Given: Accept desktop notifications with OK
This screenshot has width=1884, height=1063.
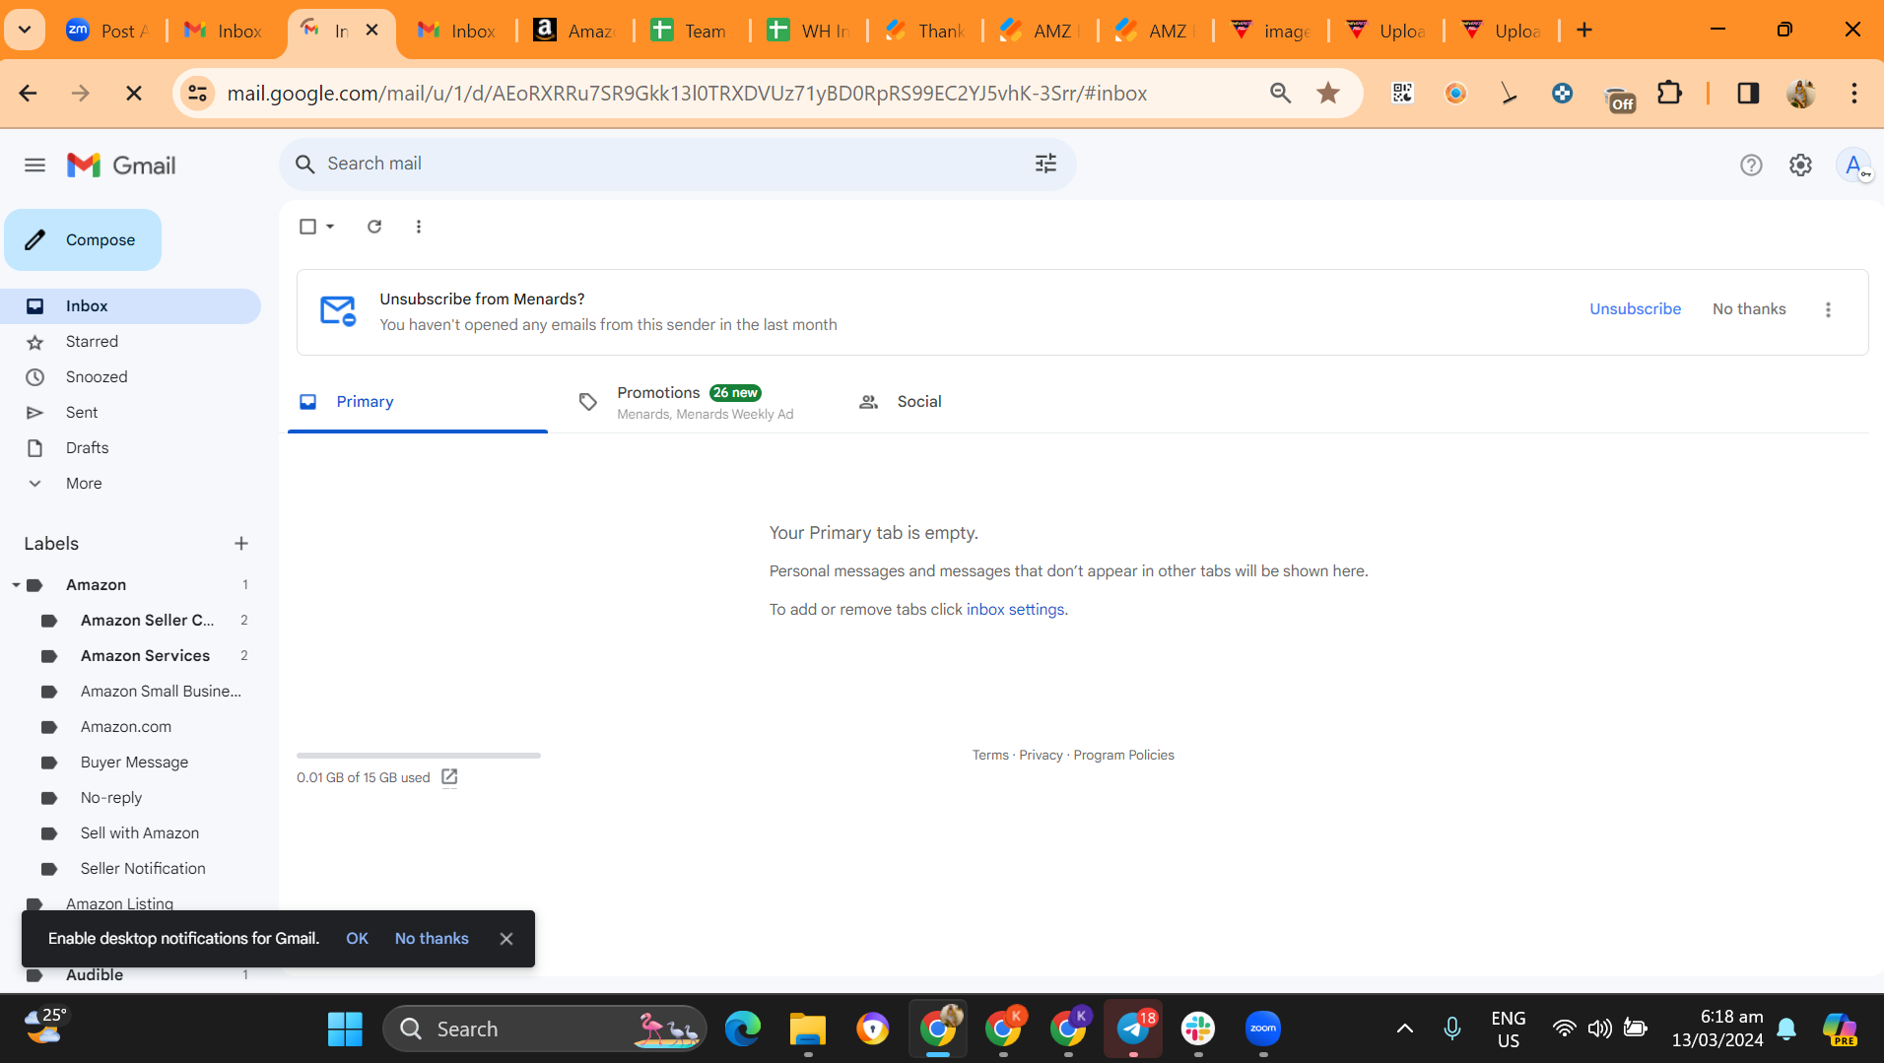Looking at the screenshot, I should (x=357, y=939).
